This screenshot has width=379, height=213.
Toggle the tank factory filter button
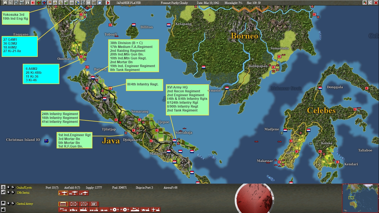click(x=145, y=210)
